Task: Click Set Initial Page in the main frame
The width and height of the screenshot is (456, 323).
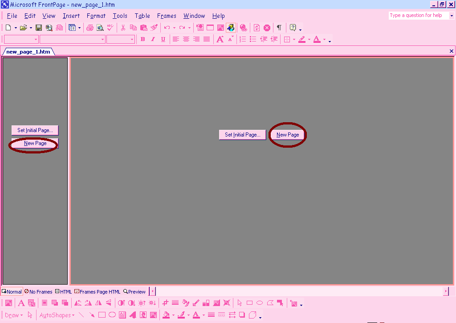Action: pos(242,135)
